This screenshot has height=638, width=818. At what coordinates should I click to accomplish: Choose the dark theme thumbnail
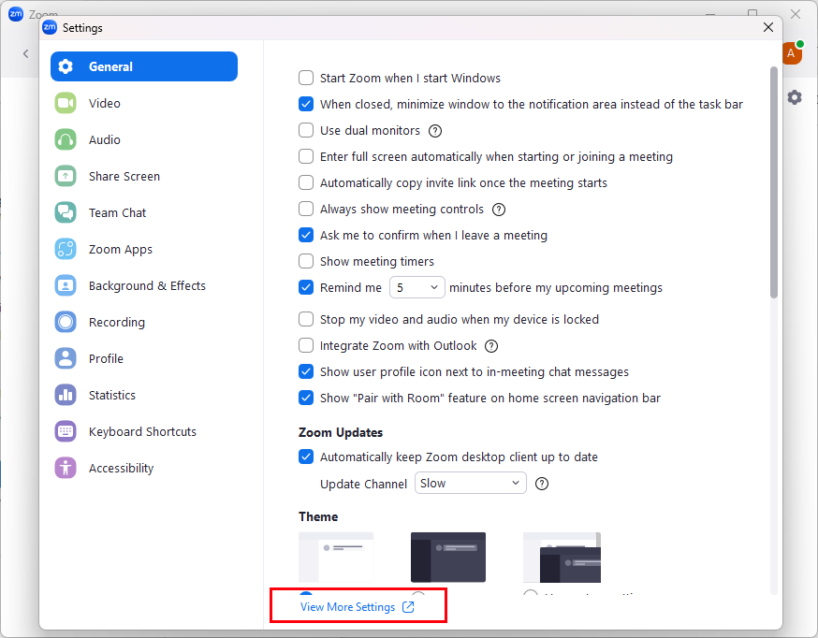point(447,558)
